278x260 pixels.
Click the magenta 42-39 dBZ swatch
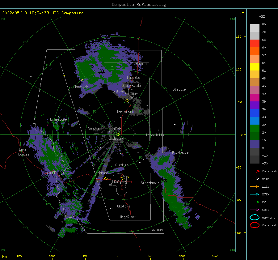255,98
